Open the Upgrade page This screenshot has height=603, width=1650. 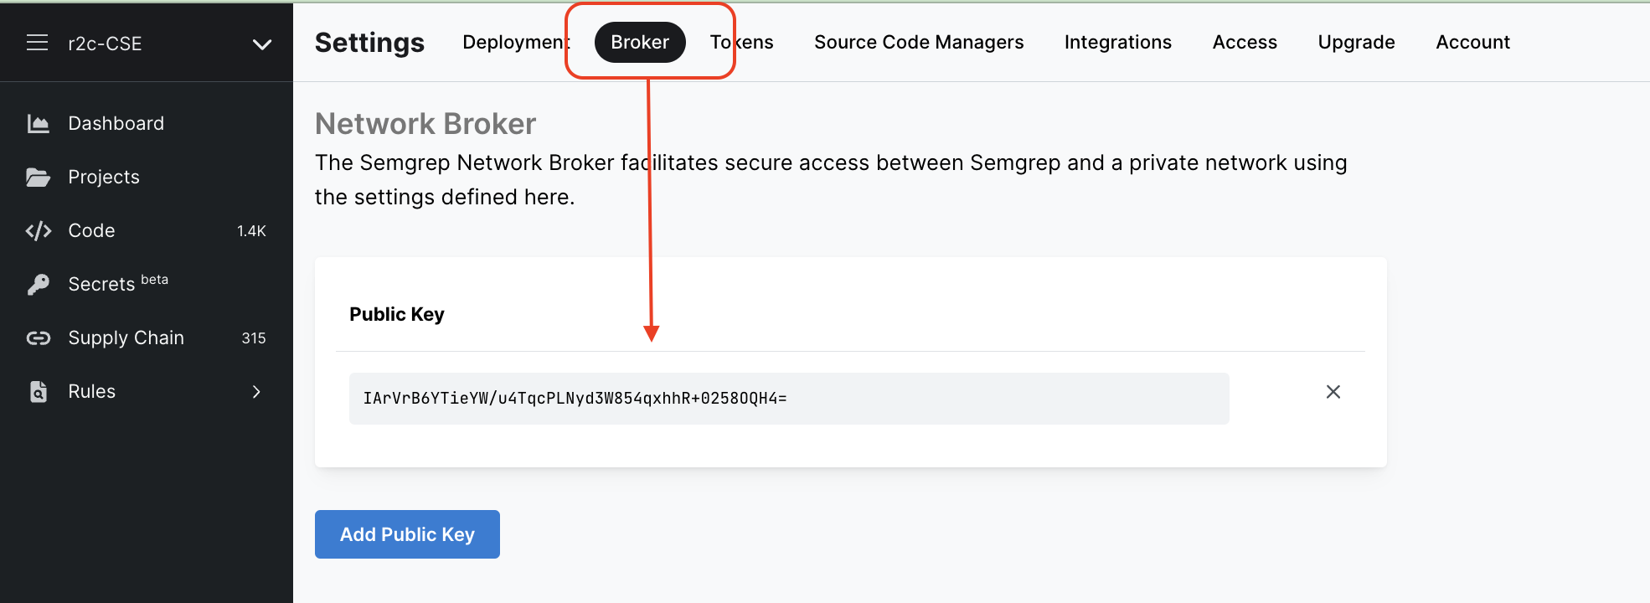click(1356, 42)
